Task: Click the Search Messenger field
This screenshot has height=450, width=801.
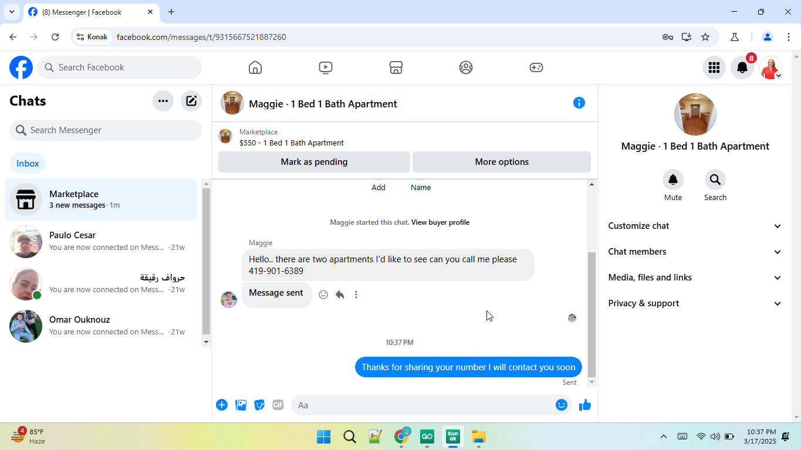Action: tap(106, 130)
